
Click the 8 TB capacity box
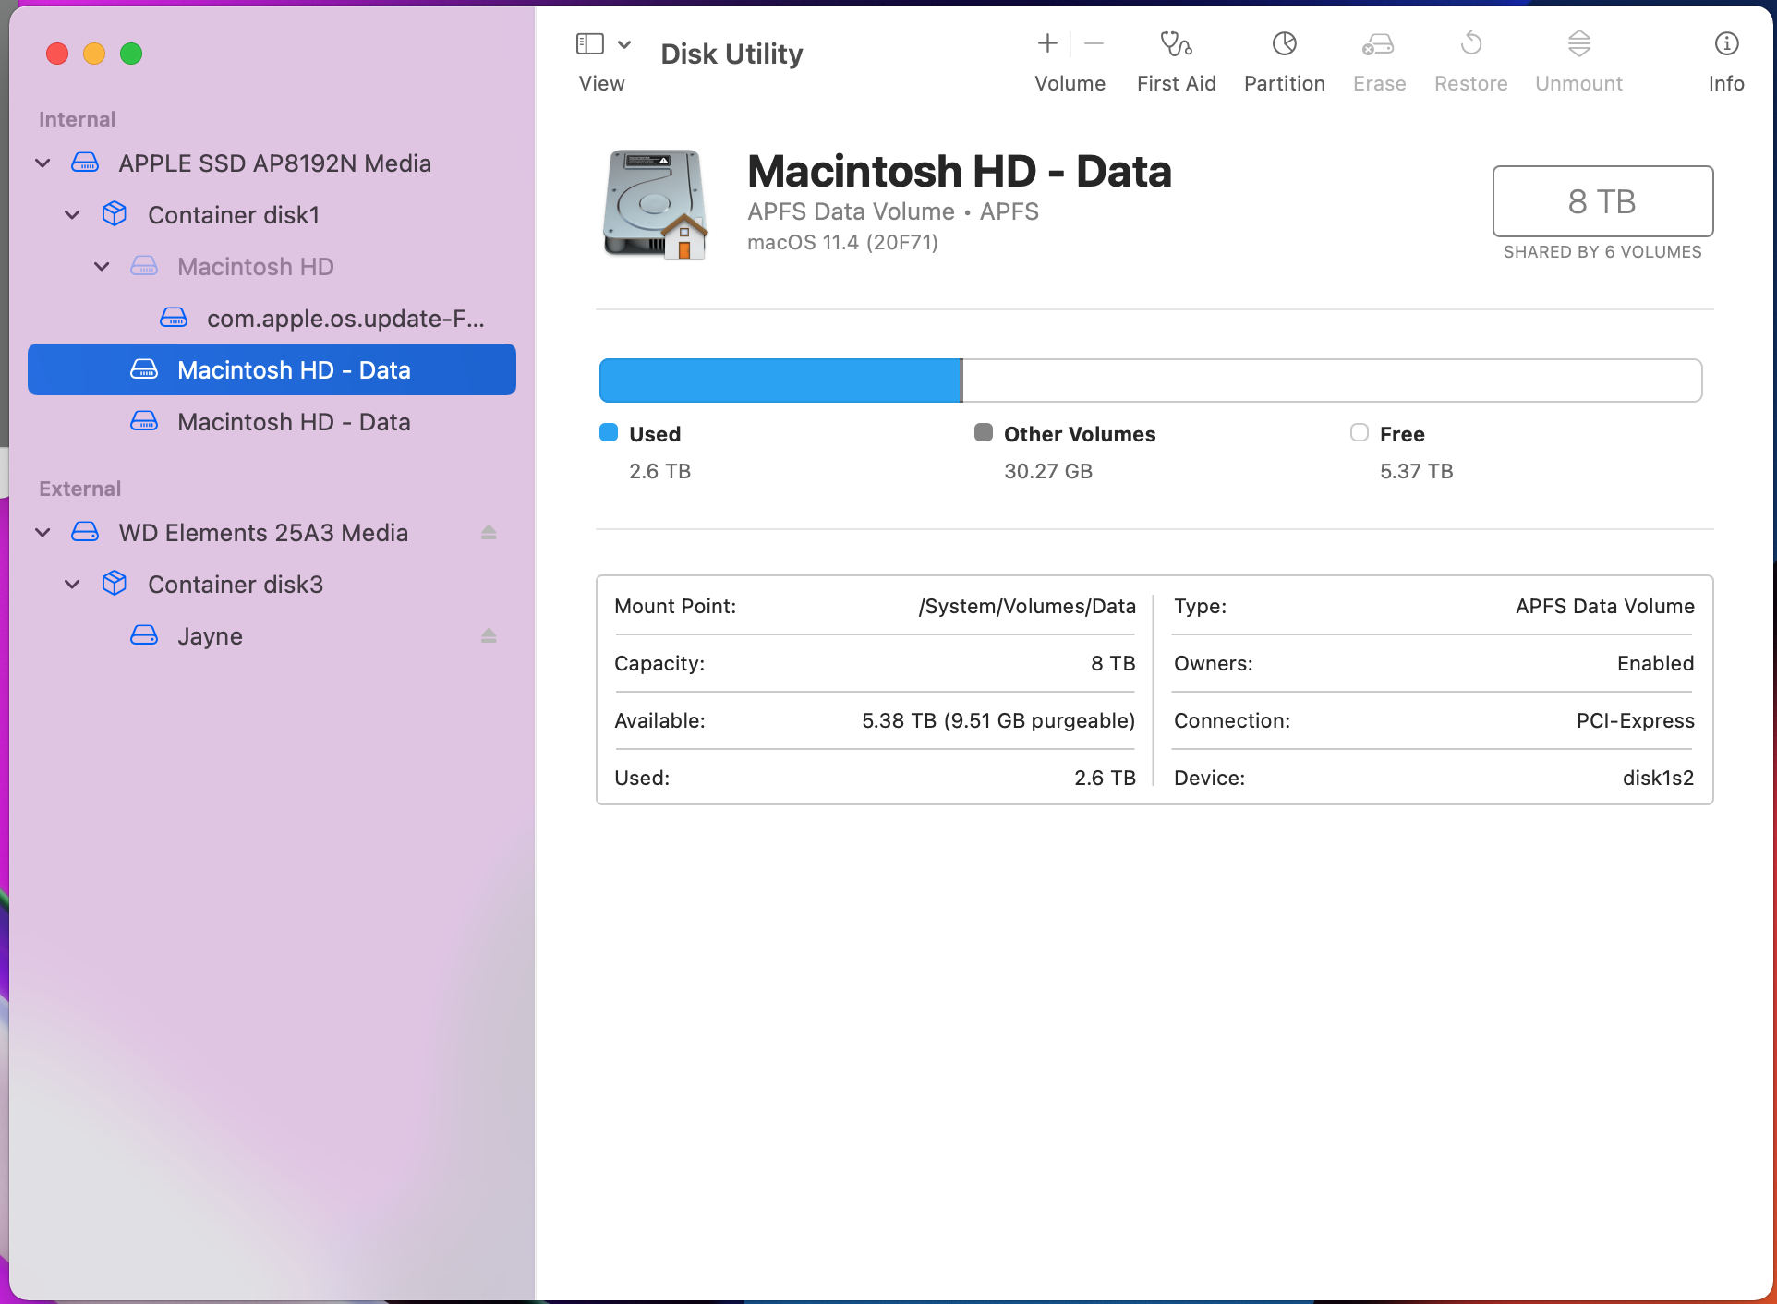[x=1602, y=201]
